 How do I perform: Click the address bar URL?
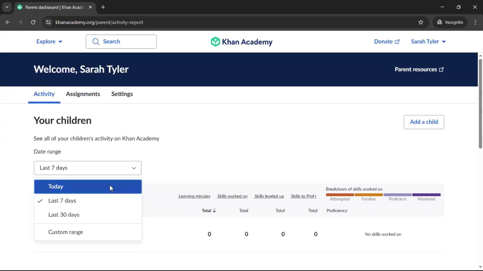tap(99, 22)
